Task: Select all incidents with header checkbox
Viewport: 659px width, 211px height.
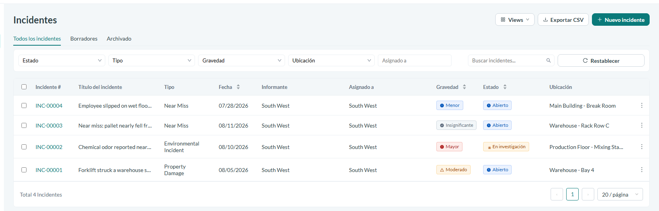Action: point(24,87)
